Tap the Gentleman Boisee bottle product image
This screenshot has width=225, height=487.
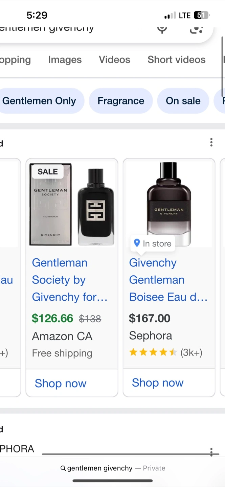pyautogui.click(x=169, y=204)
